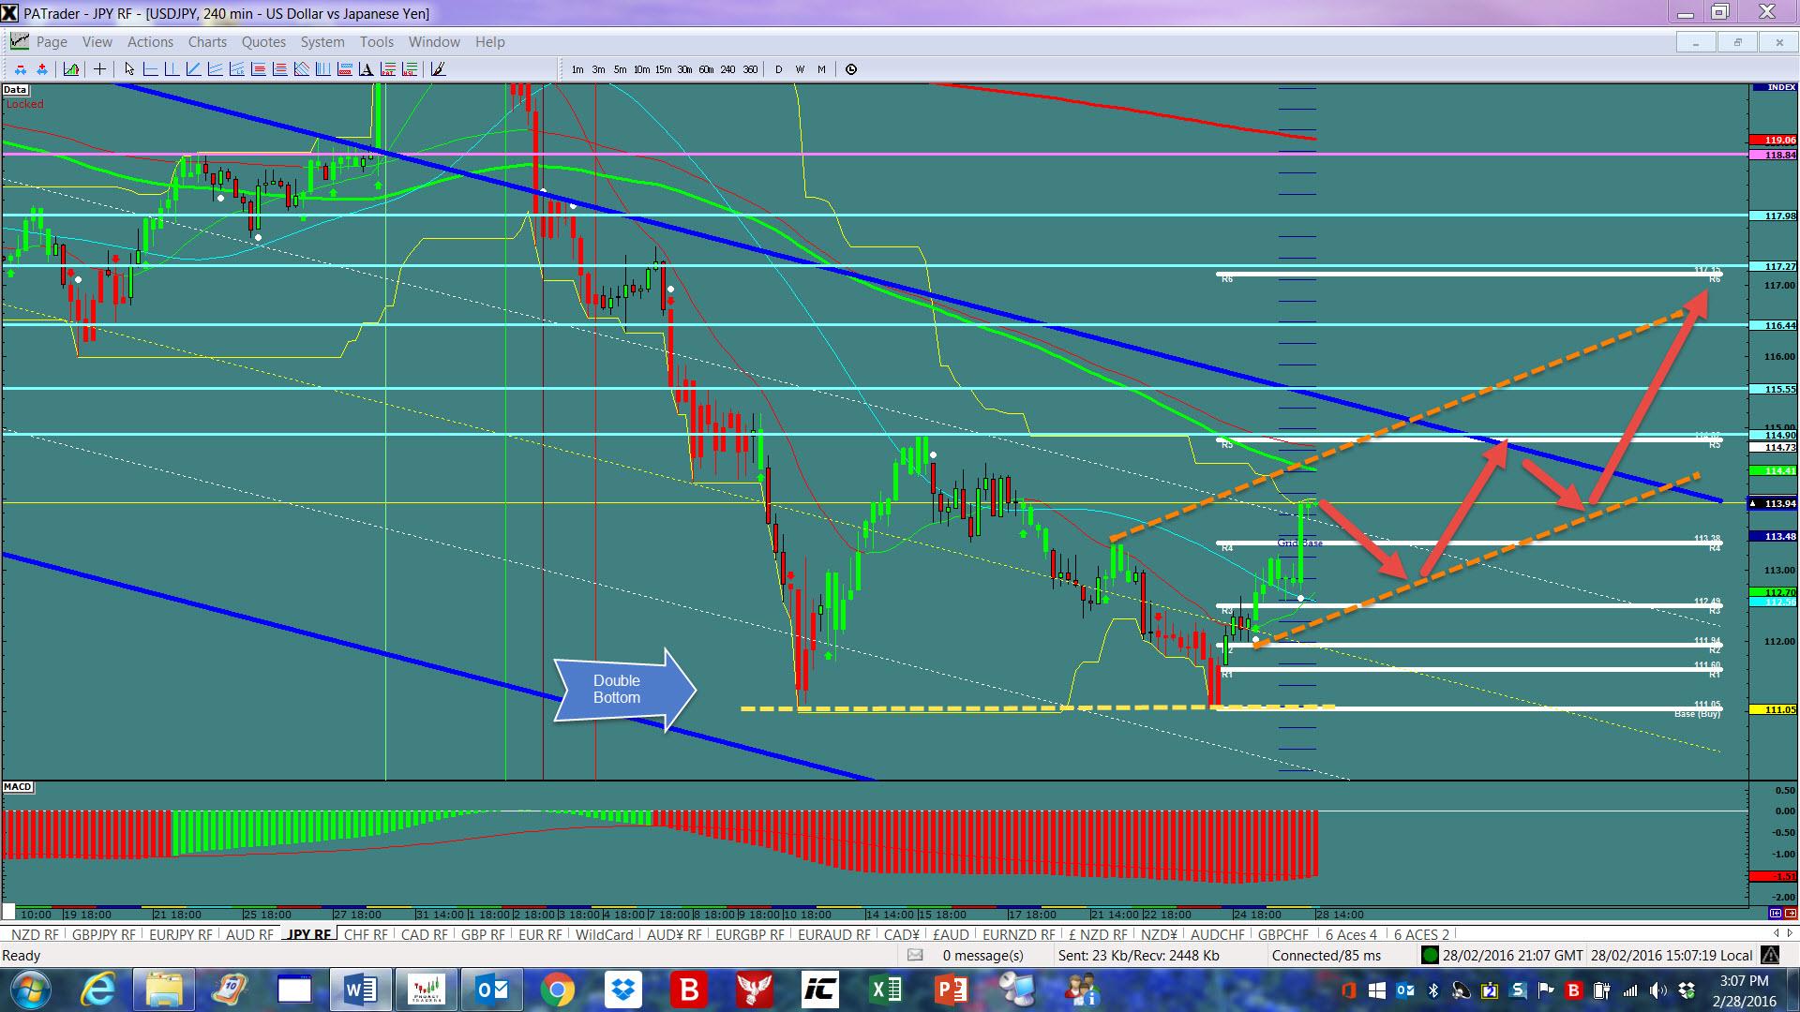The image size is (1800, 1012).
Task: Click the MACD panel label
Action: click(18, 786)
